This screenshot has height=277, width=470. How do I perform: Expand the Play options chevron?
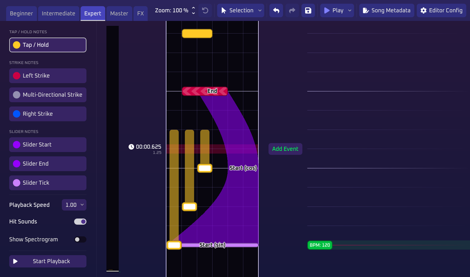[x=350, y=11]
